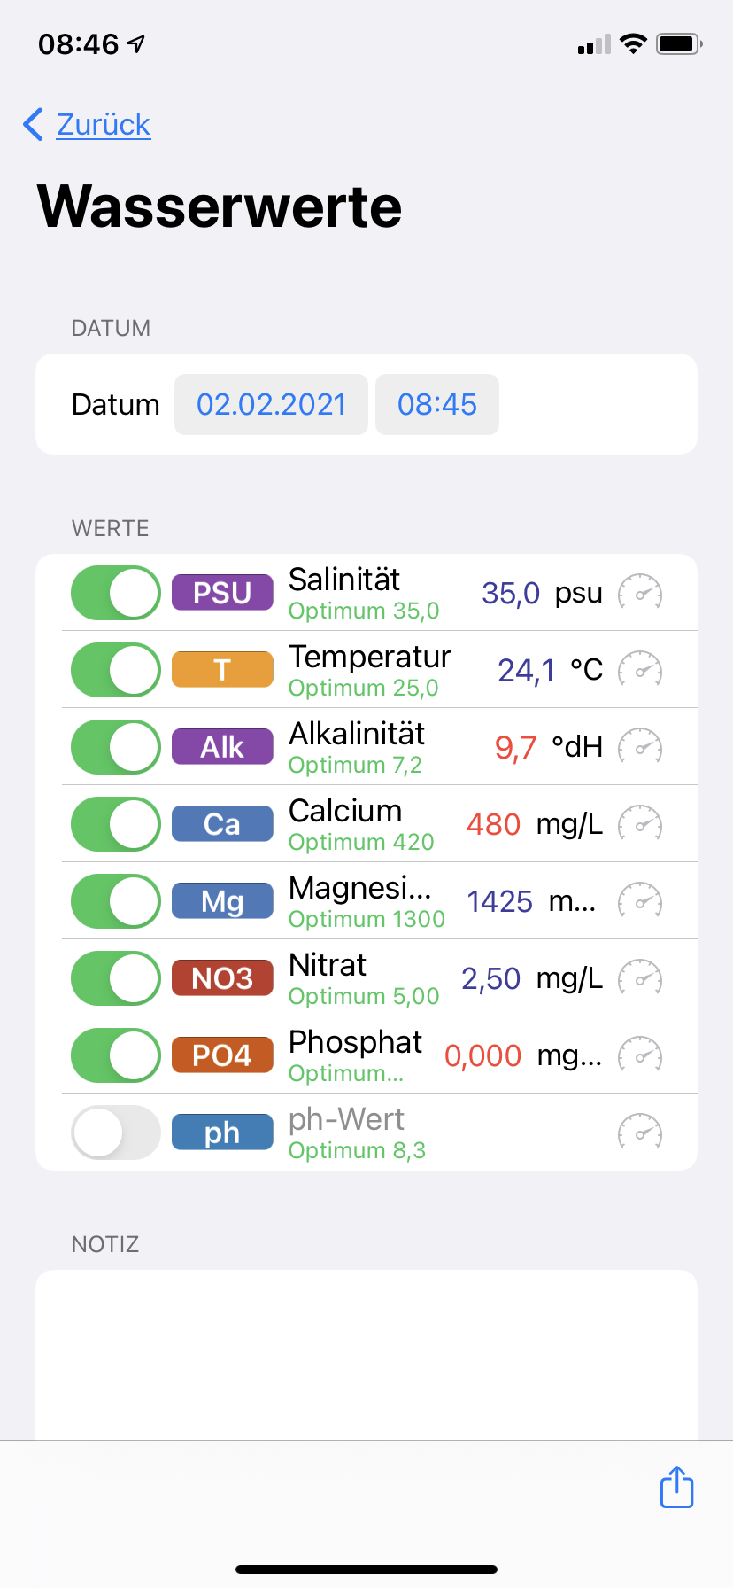Open the gauge icon in Alkalinität row
The width and height of the screenshot is (733, 1588).
pos(639,747)
